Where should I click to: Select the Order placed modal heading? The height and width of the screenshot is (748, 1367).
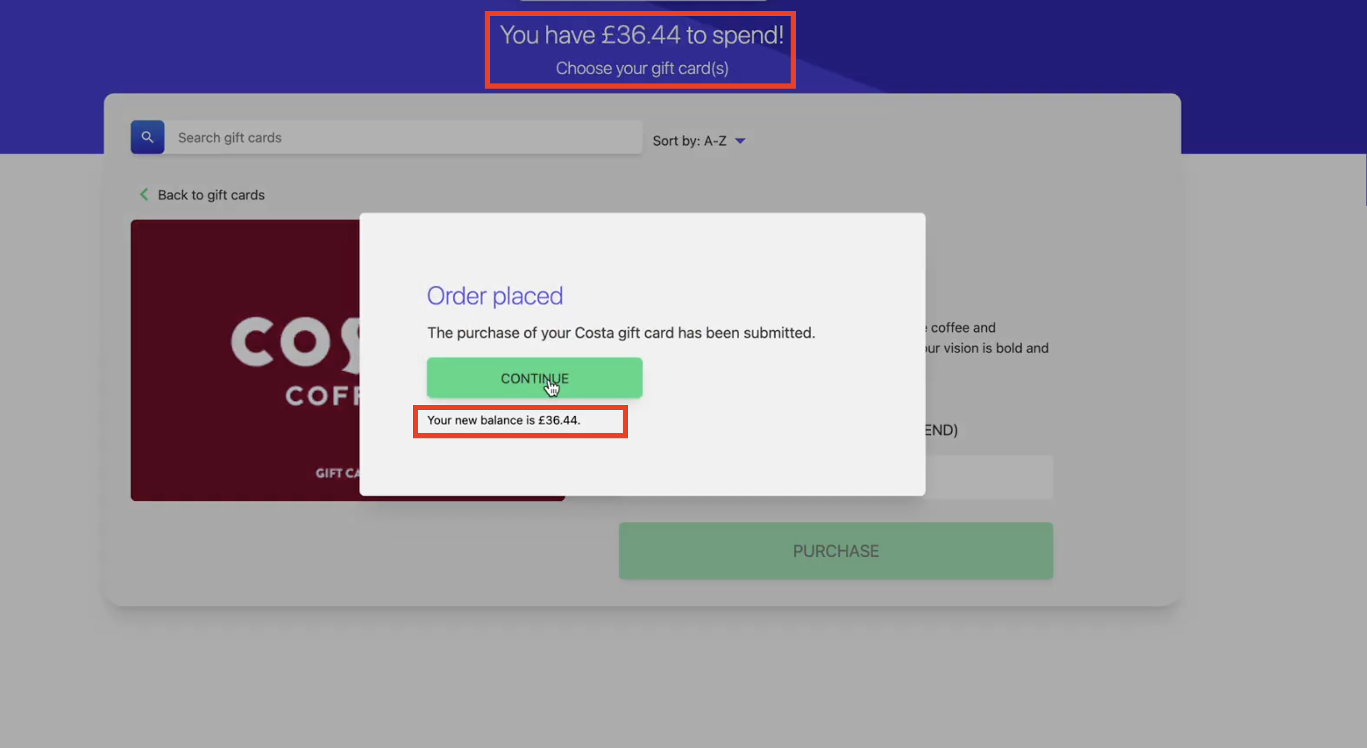click(x=494, y=296)
